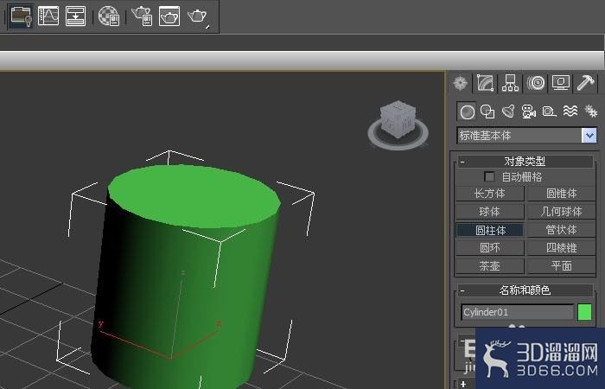Click the 长方体 button
This screenshot has height=389, width=605.
490,194
